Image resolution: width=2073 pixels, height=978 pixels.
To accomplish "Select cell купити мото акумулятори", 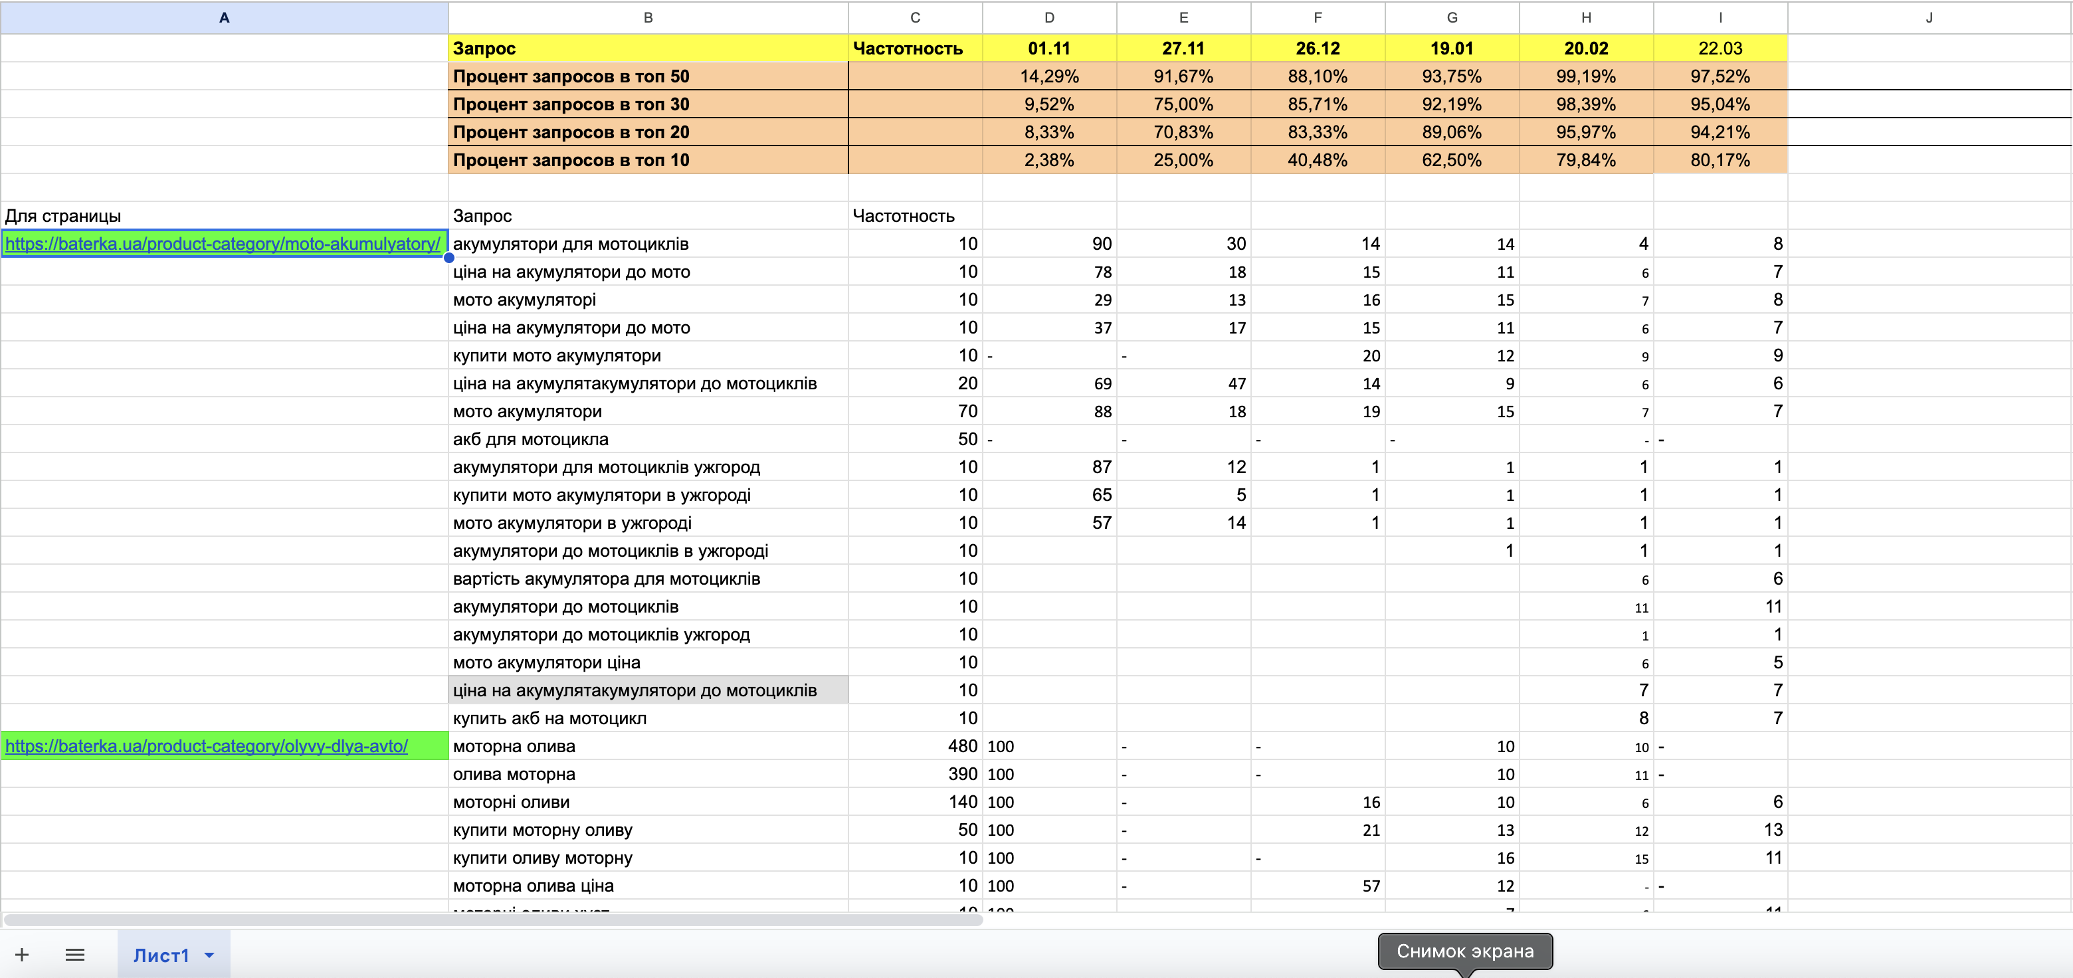I will pyautogui.click(x=648, y=355).
